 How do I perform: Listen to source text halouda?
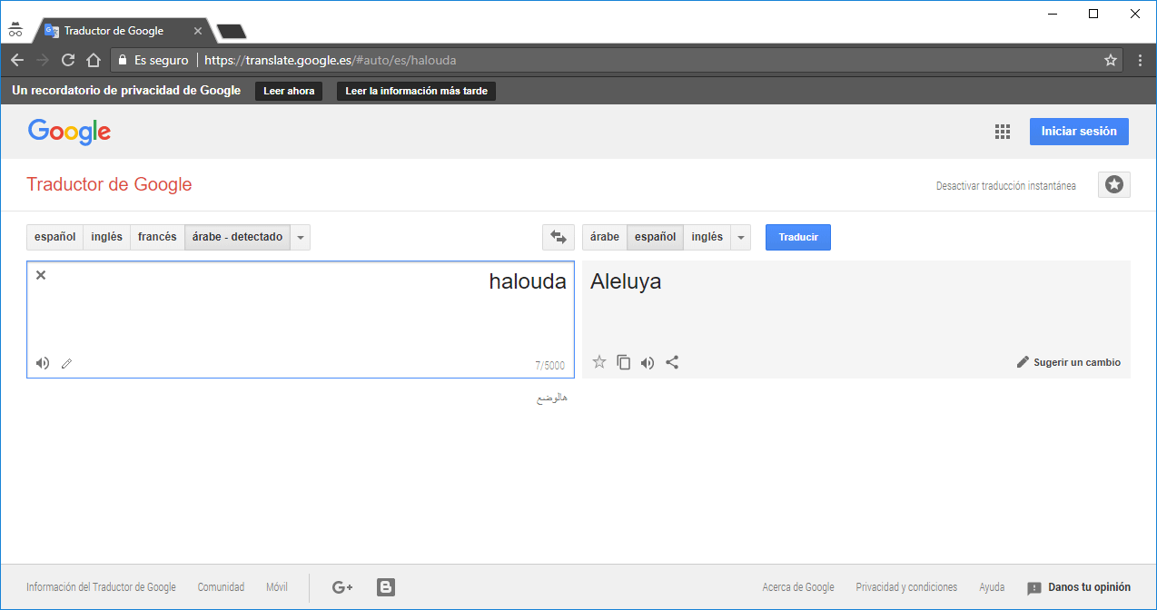click(43, 363)
